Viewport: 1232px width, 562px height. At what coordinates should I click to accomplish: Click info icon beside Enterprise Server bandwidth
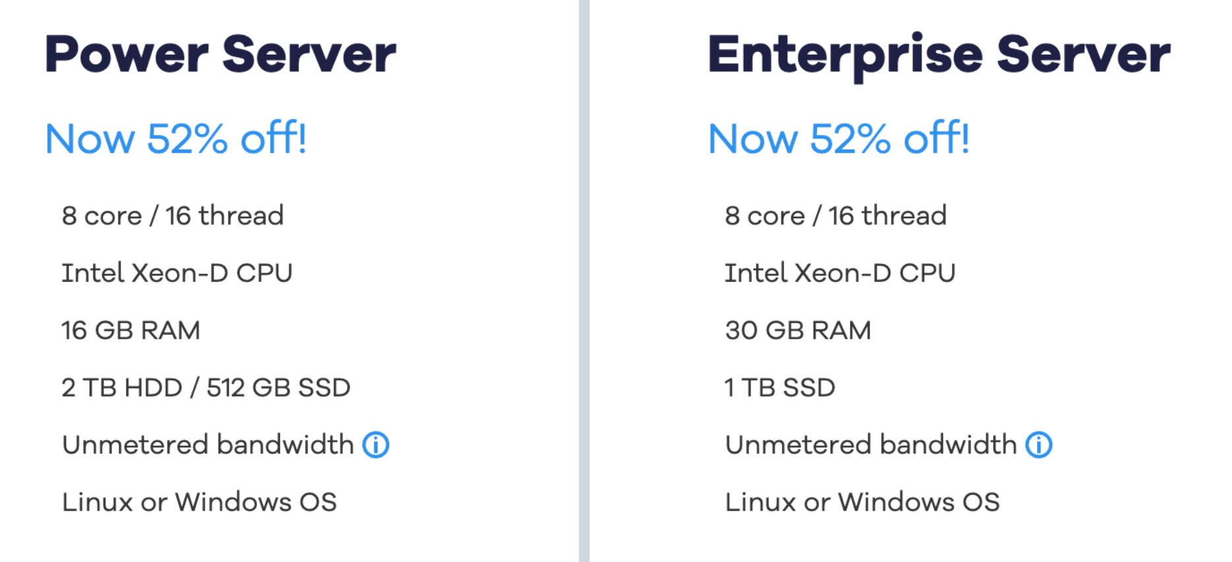point(1039,445)
